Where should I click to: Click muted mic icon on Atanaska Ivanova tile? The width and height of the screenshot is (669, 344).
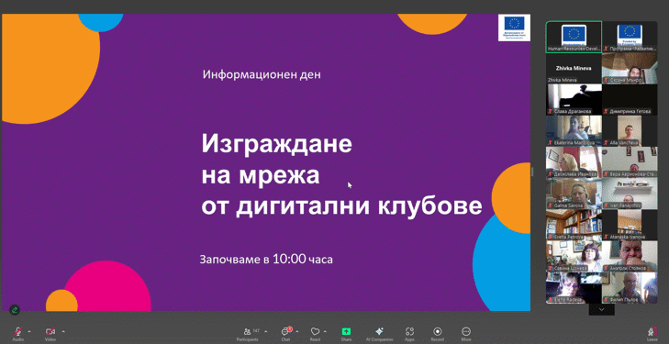[607, 237]
